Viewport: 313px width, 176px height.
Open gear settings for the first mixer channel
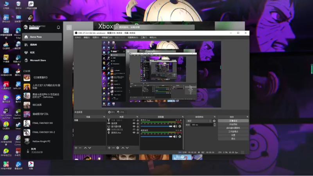point(180,126)
